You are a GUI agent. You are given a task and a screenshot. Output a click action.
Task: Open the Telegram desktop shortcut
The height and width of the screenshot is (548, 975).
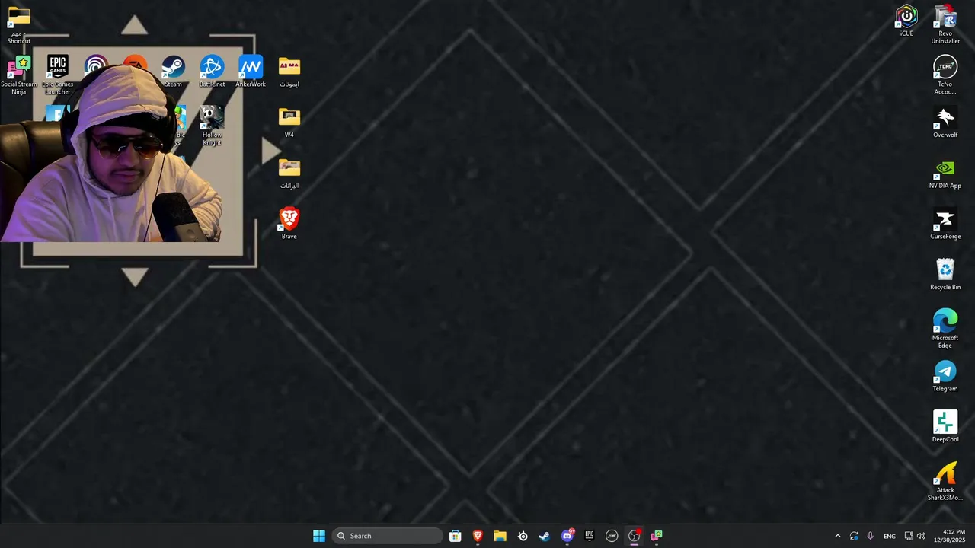point(945,375)
